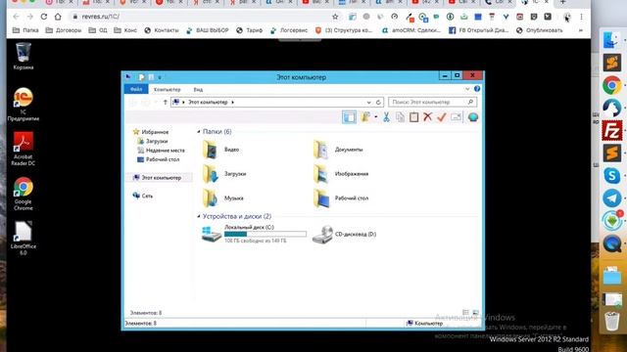Open the Google Chrome desktop shortcut
The height and width of the screenshot is (352, 627).
24,194
